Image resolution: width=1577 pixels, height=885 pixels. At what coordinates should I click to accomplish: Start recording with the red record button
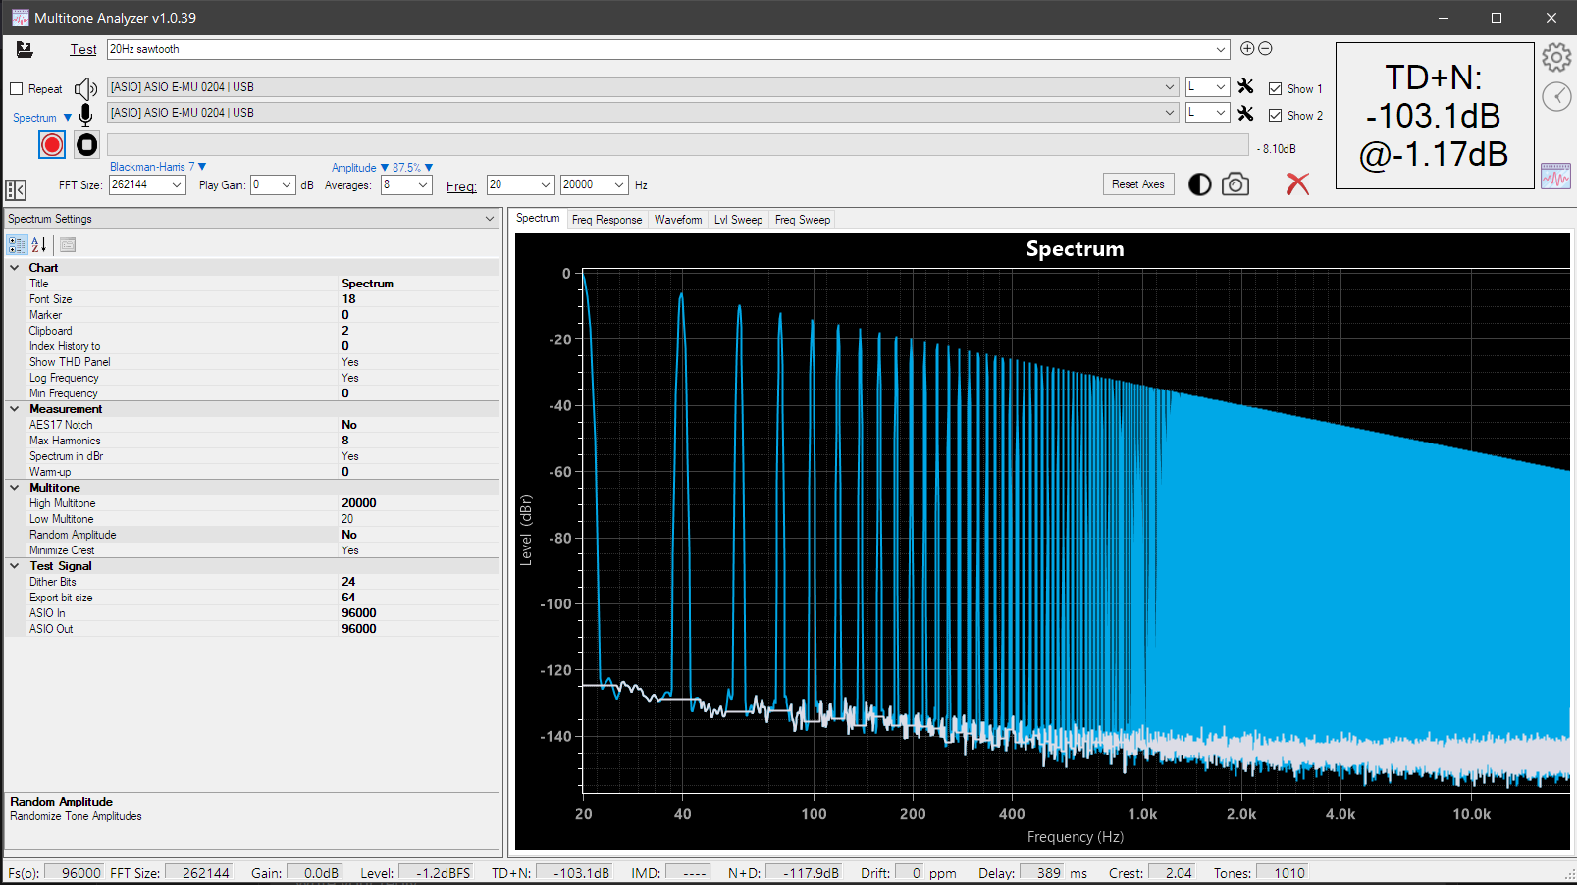coord(52,145)
